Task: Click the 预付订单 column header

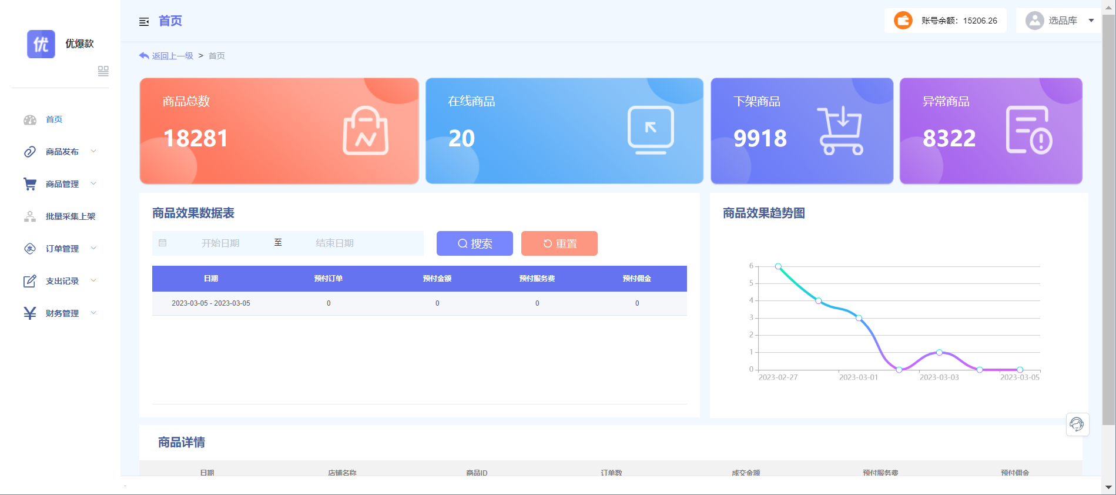Action: 329,279
